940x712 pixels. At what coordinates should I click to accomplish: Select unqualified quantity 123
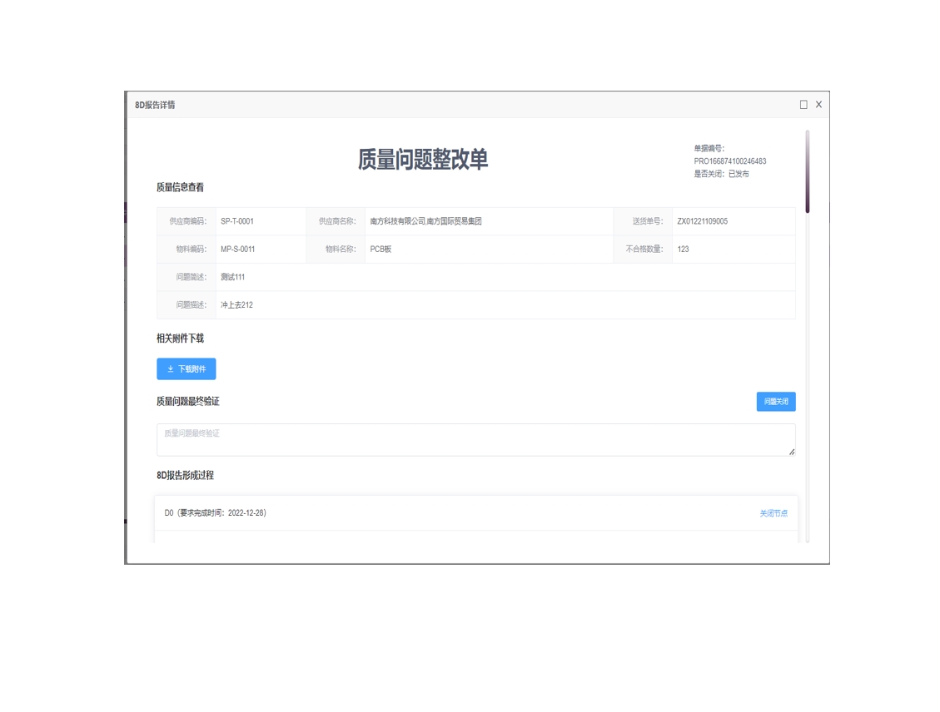tap(684, 249)
